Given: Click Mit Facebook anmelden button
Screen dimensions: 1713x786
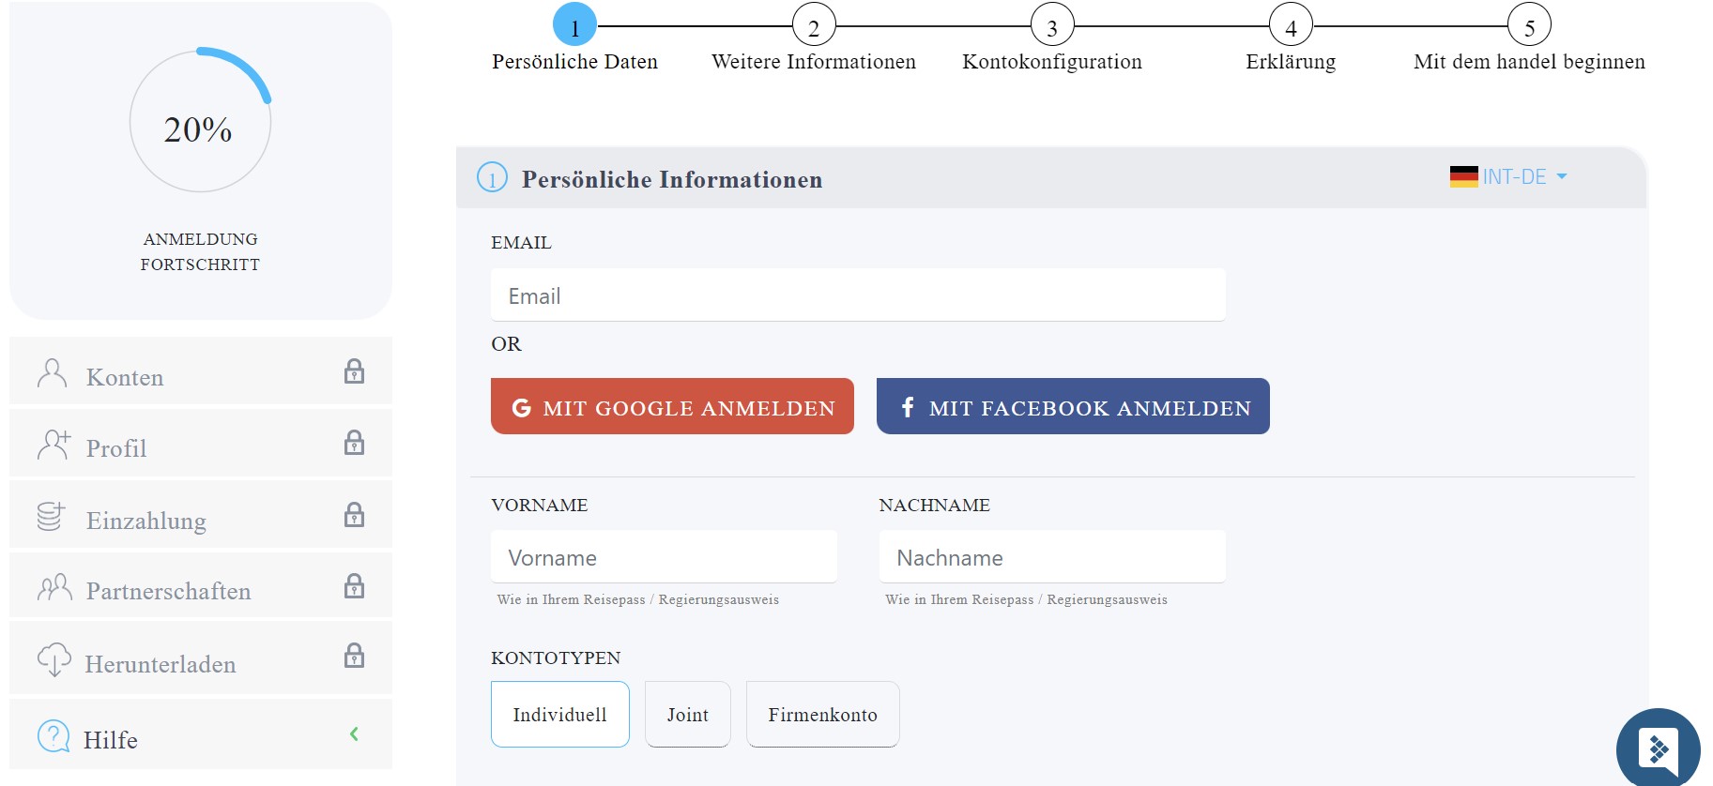Looking at the screenshot, I should (x=1073, y=406).
